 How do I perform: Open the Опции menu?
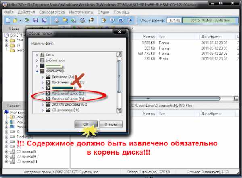point(103,12)
